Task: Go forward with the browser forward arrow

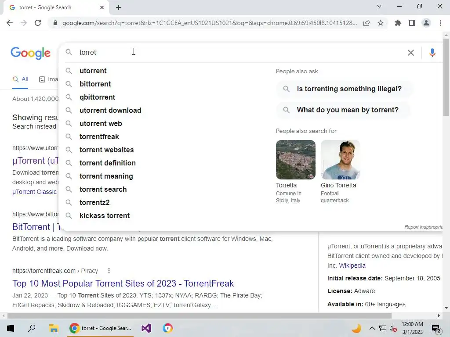Action: coord(24,23)
